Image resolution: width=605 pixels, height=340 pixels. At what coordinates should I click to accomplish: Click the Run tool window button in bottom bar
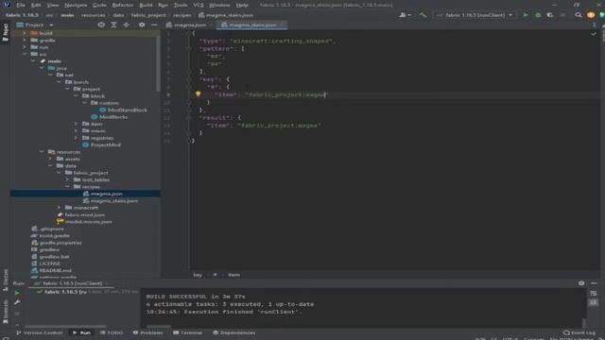81,332
